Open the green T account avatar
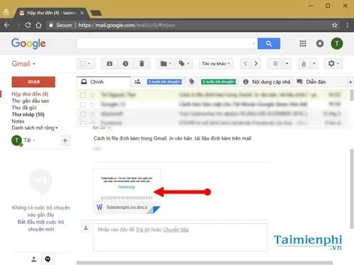354x265 pixels. coord(337,43)
